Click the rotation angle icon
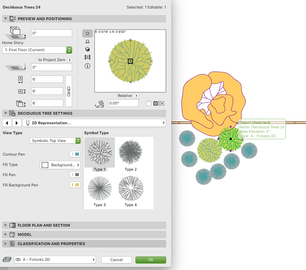Viewport: 306px width, 270px height. (100, 104)
